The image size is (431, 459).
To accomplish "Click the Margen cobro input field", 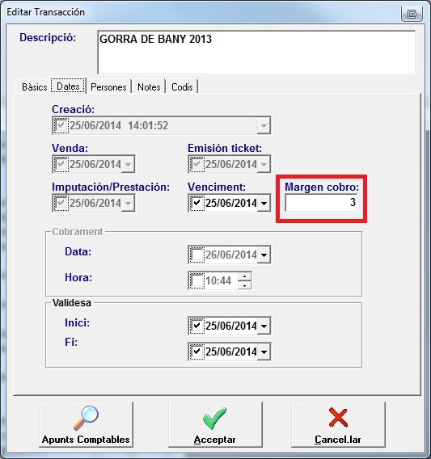I will click(321, 203).
